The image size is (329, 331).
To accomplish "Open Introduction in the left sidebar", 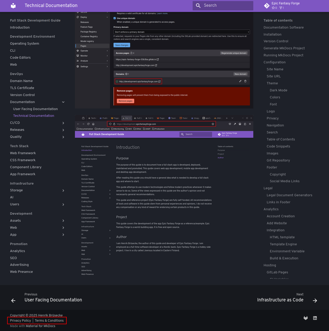I will [x=20, y=28].
